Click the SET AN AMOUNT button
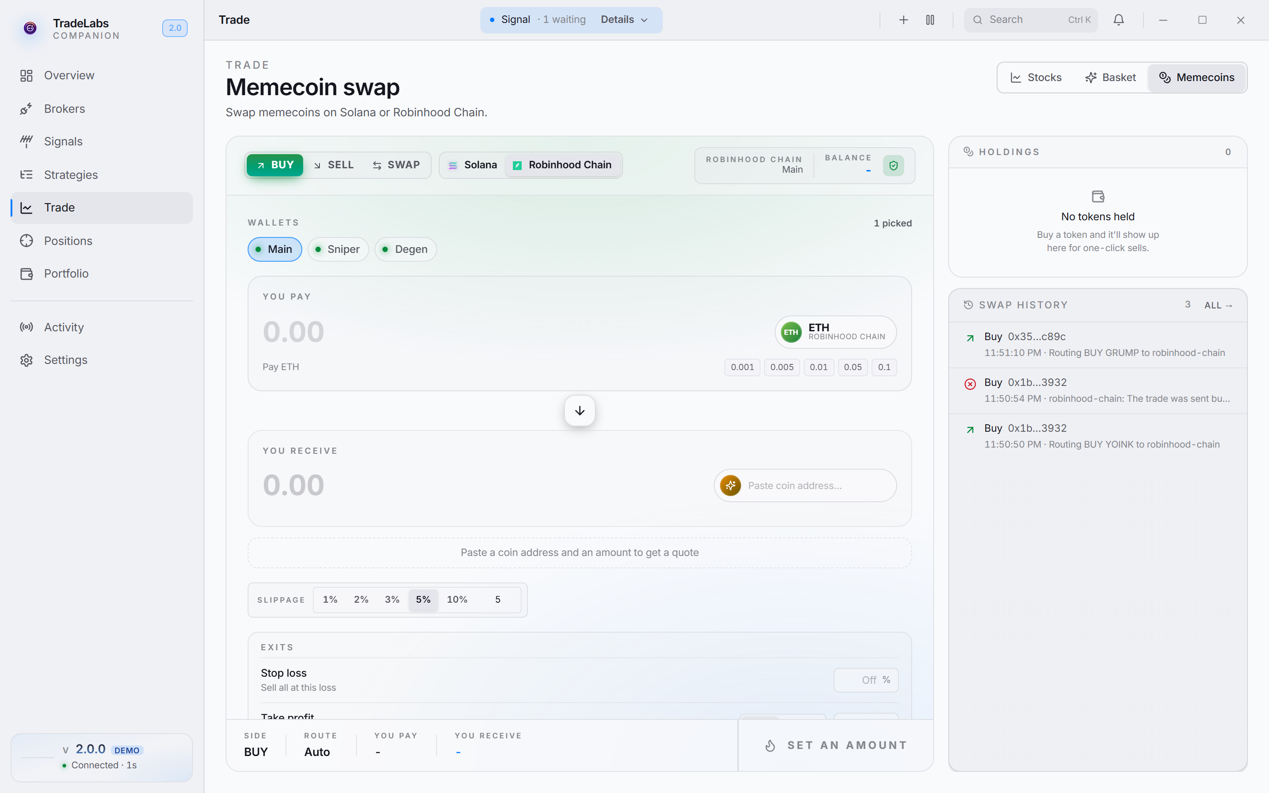 pyautogui.click(x=836, y=745)
